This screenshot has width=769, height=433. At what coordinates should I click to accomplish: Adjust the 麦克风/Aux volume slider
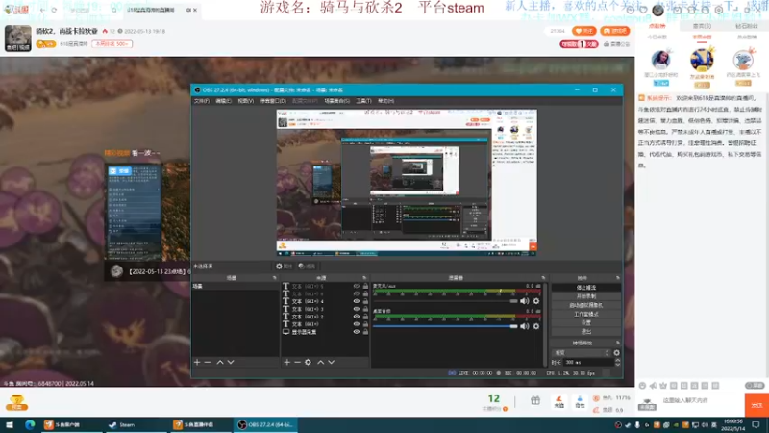[445, 301]
